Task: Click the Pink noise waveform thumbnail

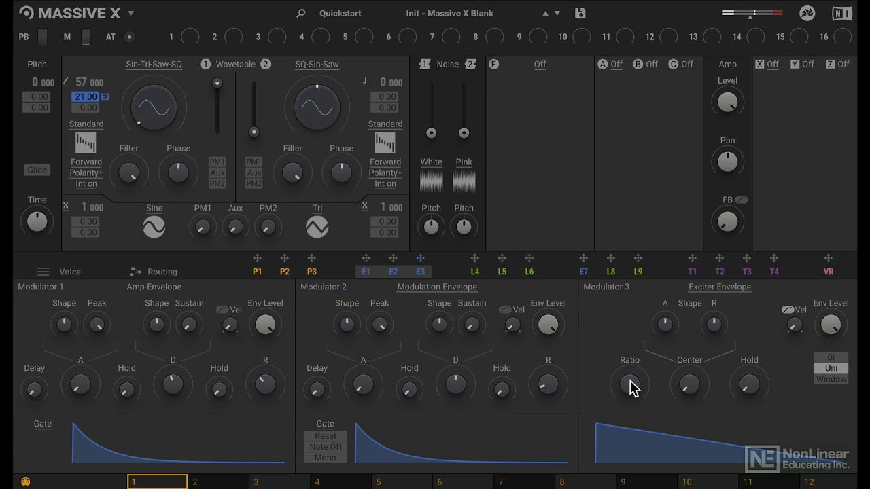Action: click(x=464, y=181)
